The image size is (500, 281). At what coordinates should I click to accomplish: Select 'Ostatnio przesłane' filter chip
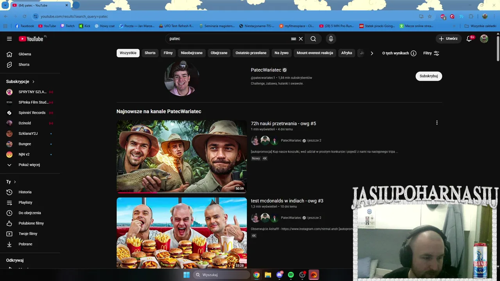(x=251, y=53)
